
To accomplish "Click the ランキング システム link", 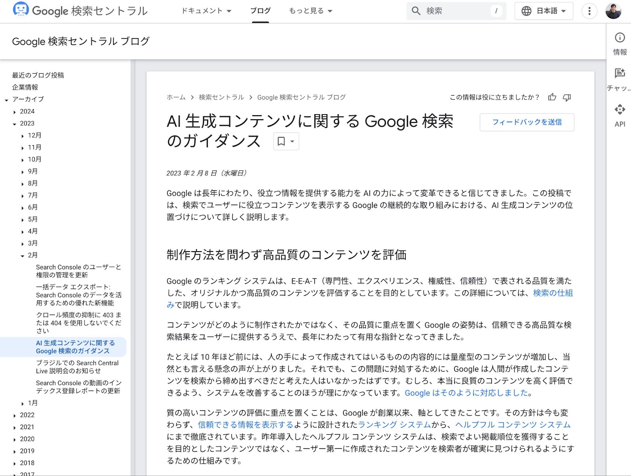I will tap(394, 425).
